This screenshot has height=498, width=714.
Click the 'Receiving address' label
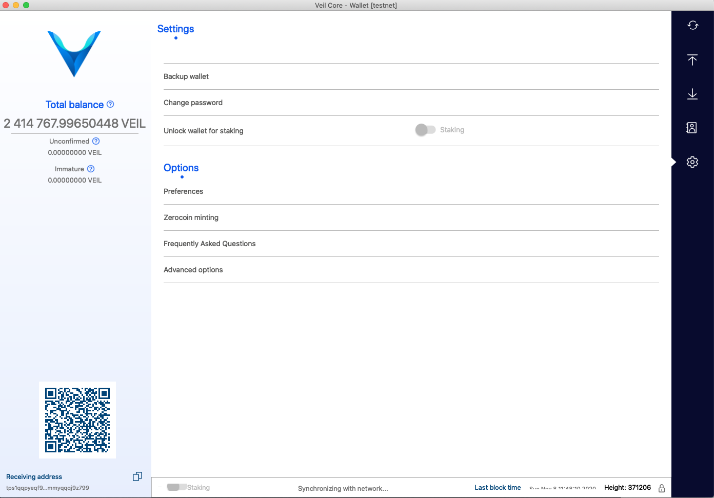34,476
